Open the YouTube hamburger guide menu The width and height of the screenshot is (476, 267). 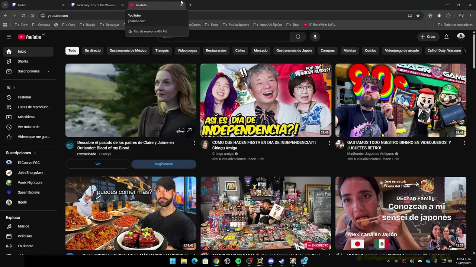[9, 37]
